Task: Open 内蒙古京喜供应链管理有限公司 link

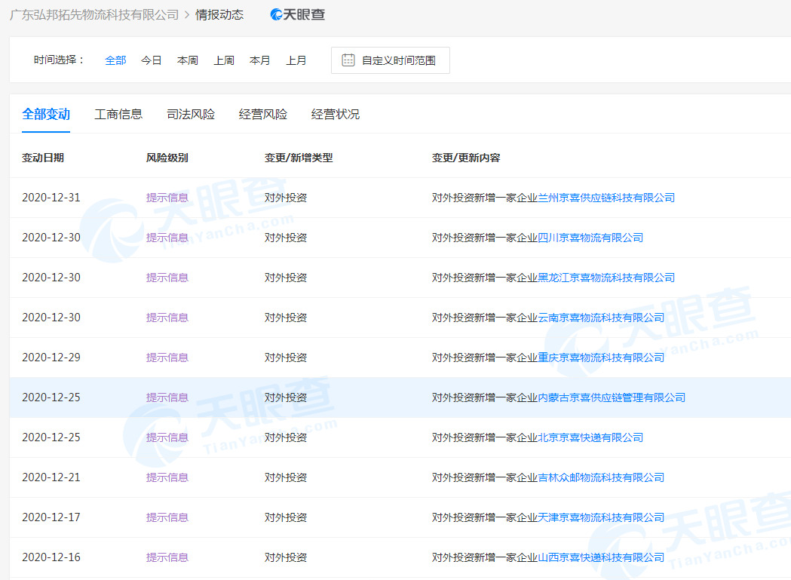Action: pos(612,397)
